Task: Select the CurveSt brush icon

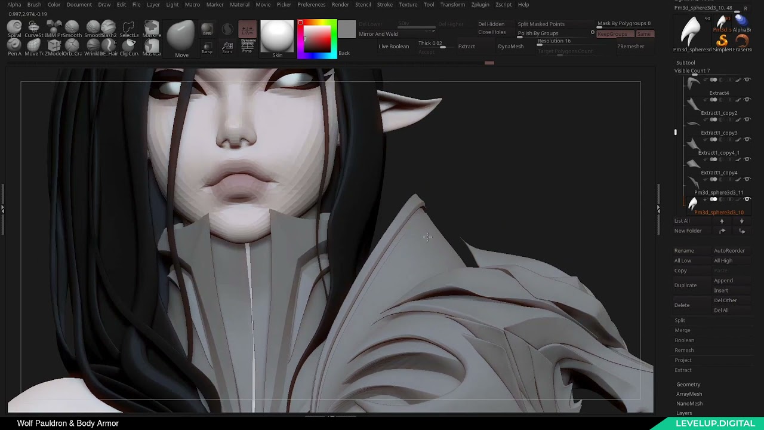Action: click(x=33, y=28)
